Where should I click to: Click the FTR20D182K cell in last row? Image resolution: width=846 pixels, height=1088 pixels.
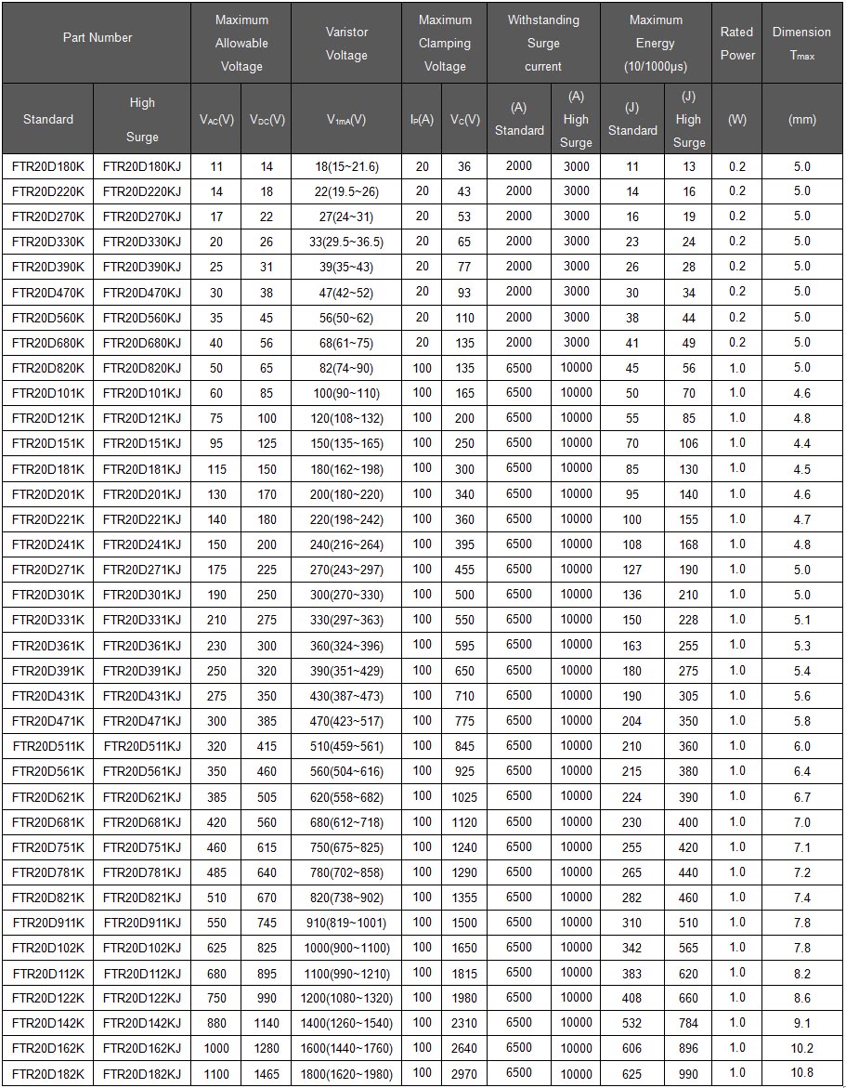point(48,1074)
